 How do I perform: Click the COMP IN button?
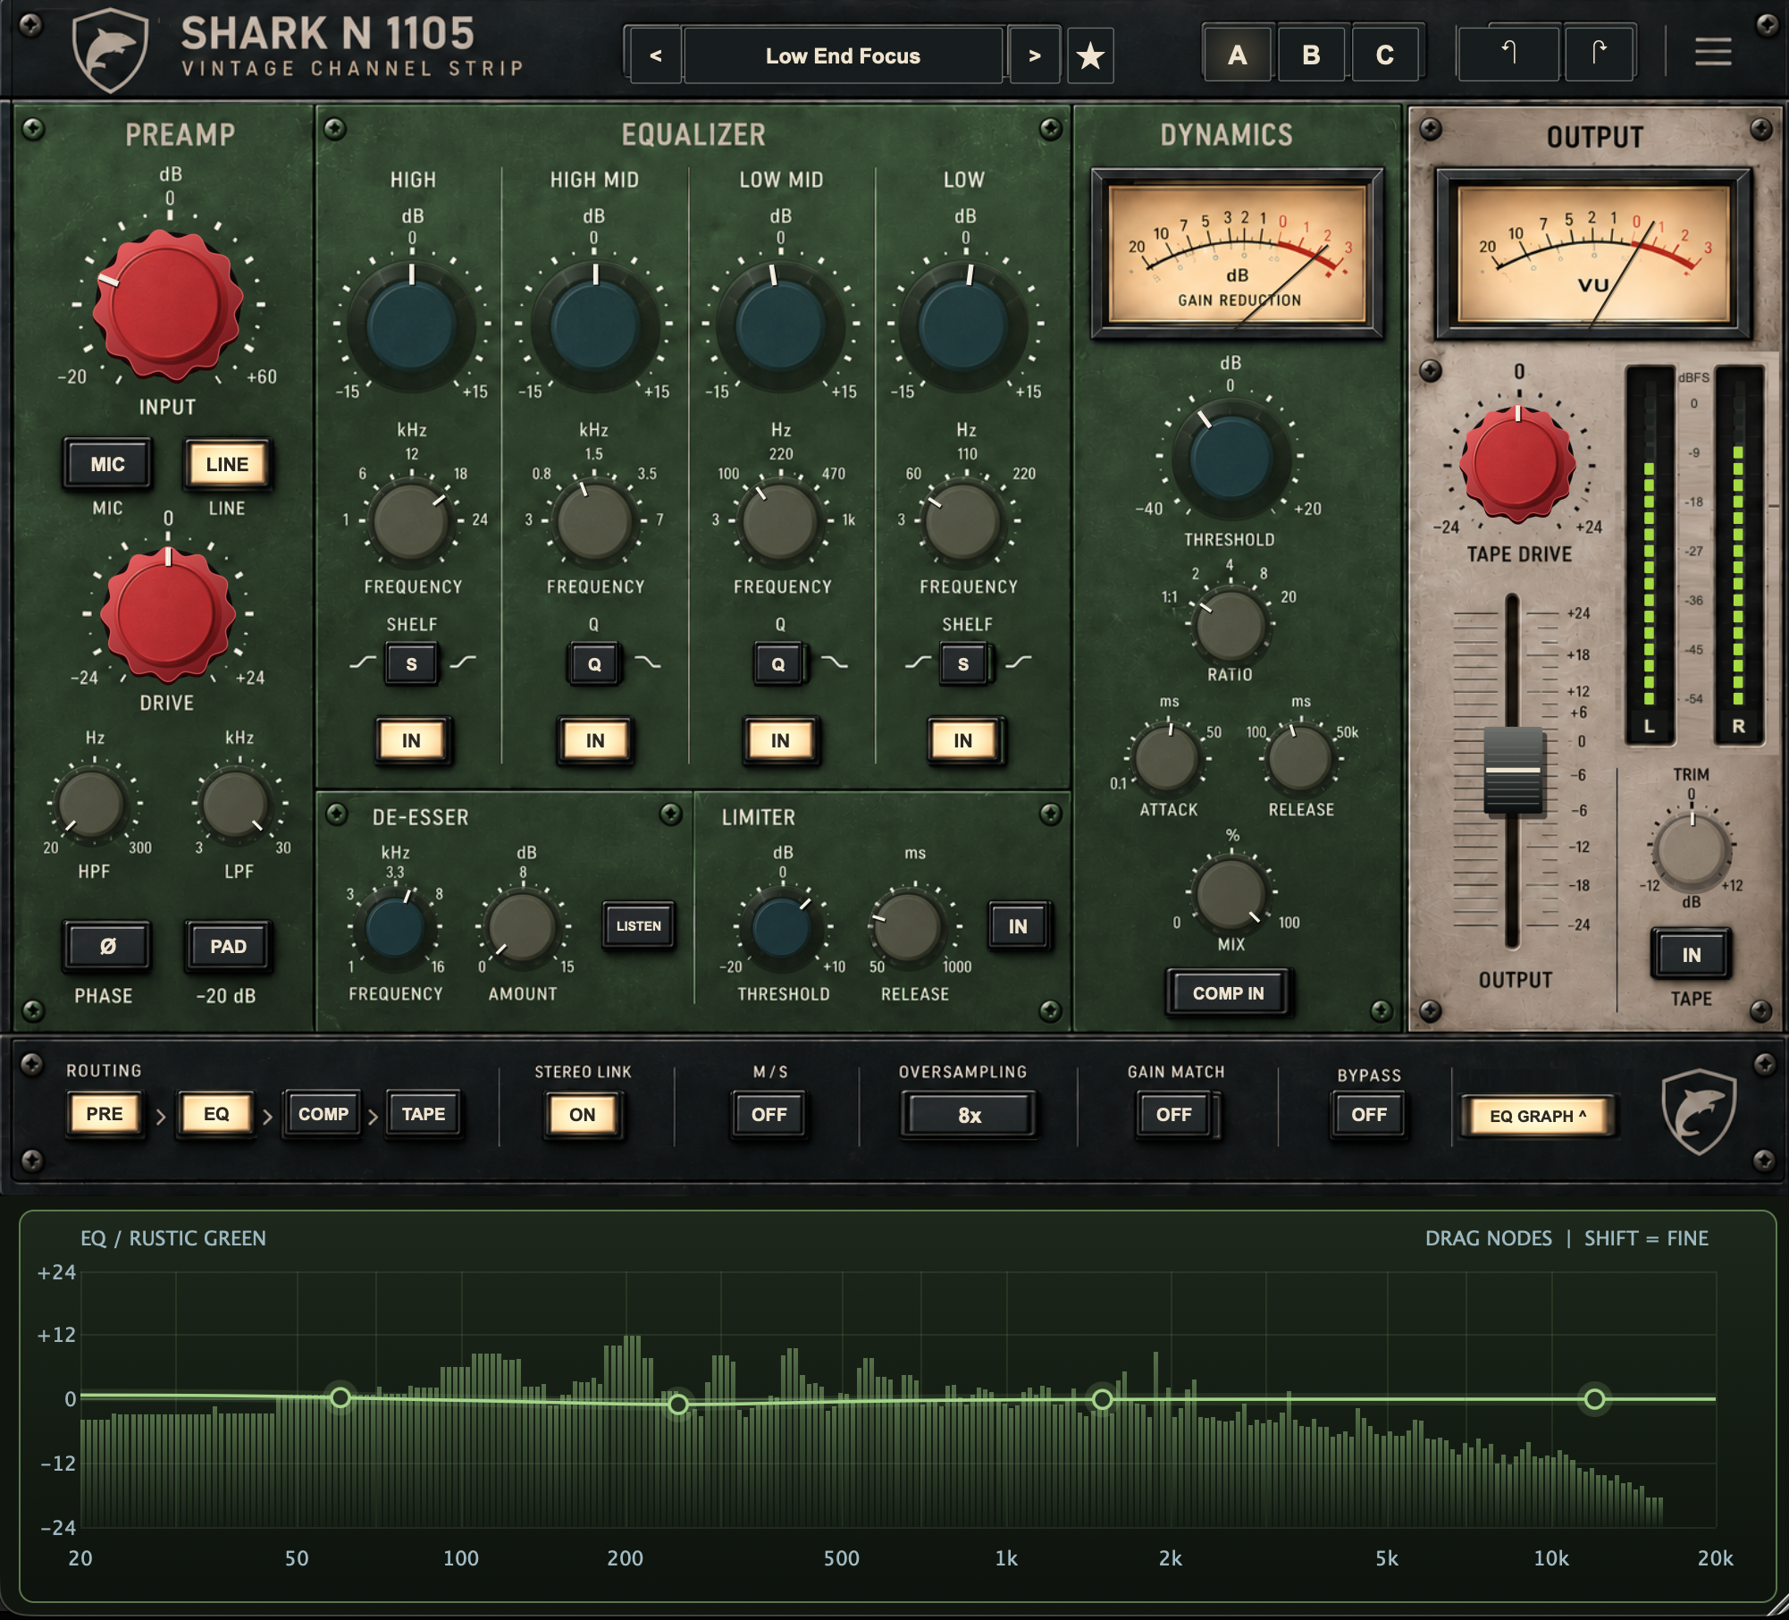(x=1228, y=993)
